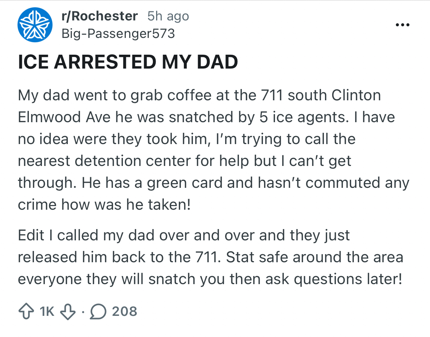The width and height of the screenshot is (430, 337).
Task: Open the r/Rochester community avatar
Action: pos(35,25)
